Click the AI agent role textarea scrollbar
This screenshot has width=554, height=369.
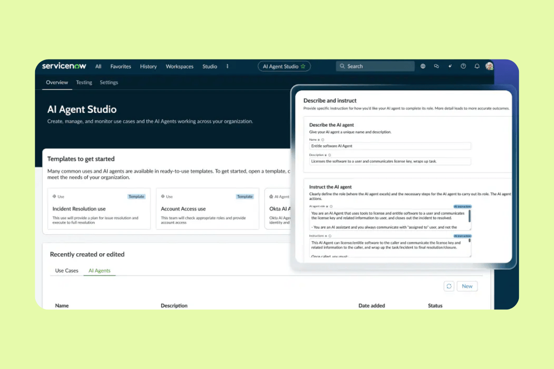pyautogui.click(x=470, y=217)
